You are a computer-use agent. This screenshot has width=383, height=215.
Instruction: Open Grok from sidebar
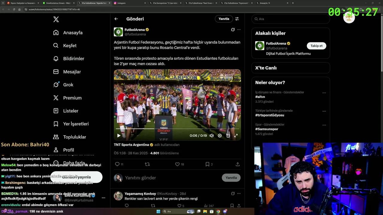pyautogui.click(x=63, y=85)
